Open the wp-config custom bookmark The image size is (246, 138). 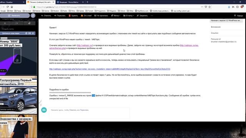click(181, 11)
